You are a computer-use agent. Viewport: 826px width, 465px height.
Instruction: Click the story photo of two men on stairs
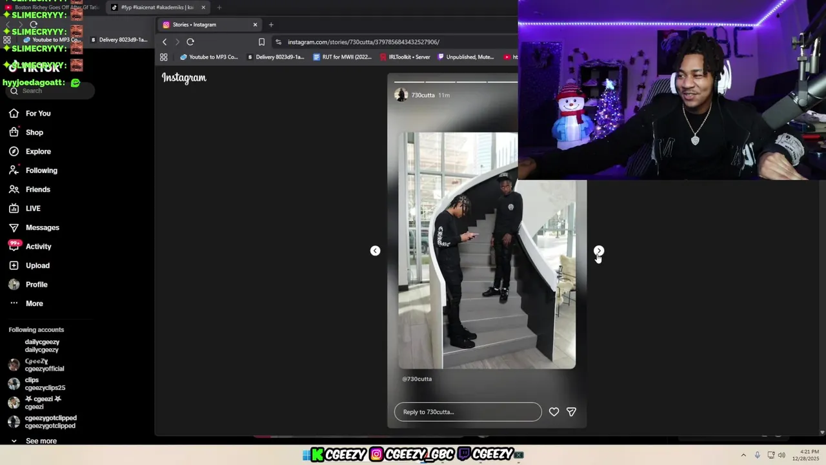coord(487,251)
